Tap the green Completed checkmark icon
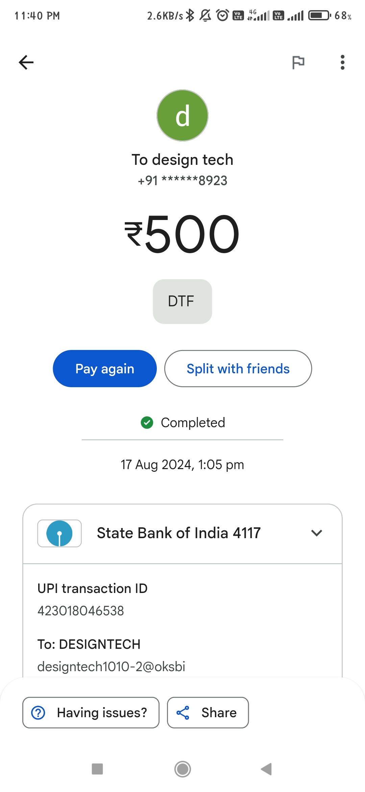The height and width of the screenshot is (792, 365). pyautogui.click(x=147, y=422)
